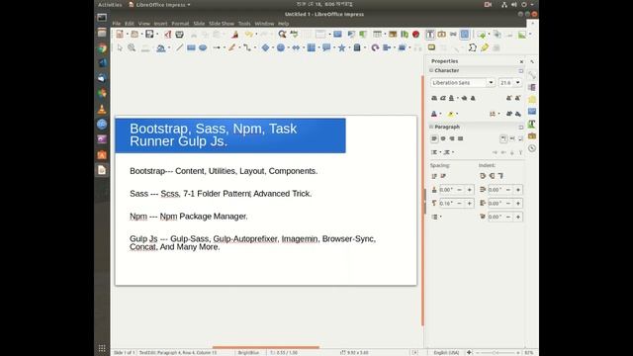This screenshot has height=356, width=633.
Task: Set paragraph alignment to left
Action: (434, 138)
